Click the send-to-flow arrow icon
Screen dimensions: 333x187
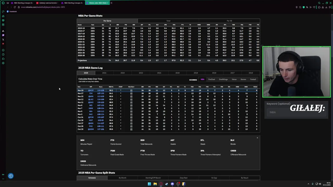pyautogui.click(x=310, y=7)
